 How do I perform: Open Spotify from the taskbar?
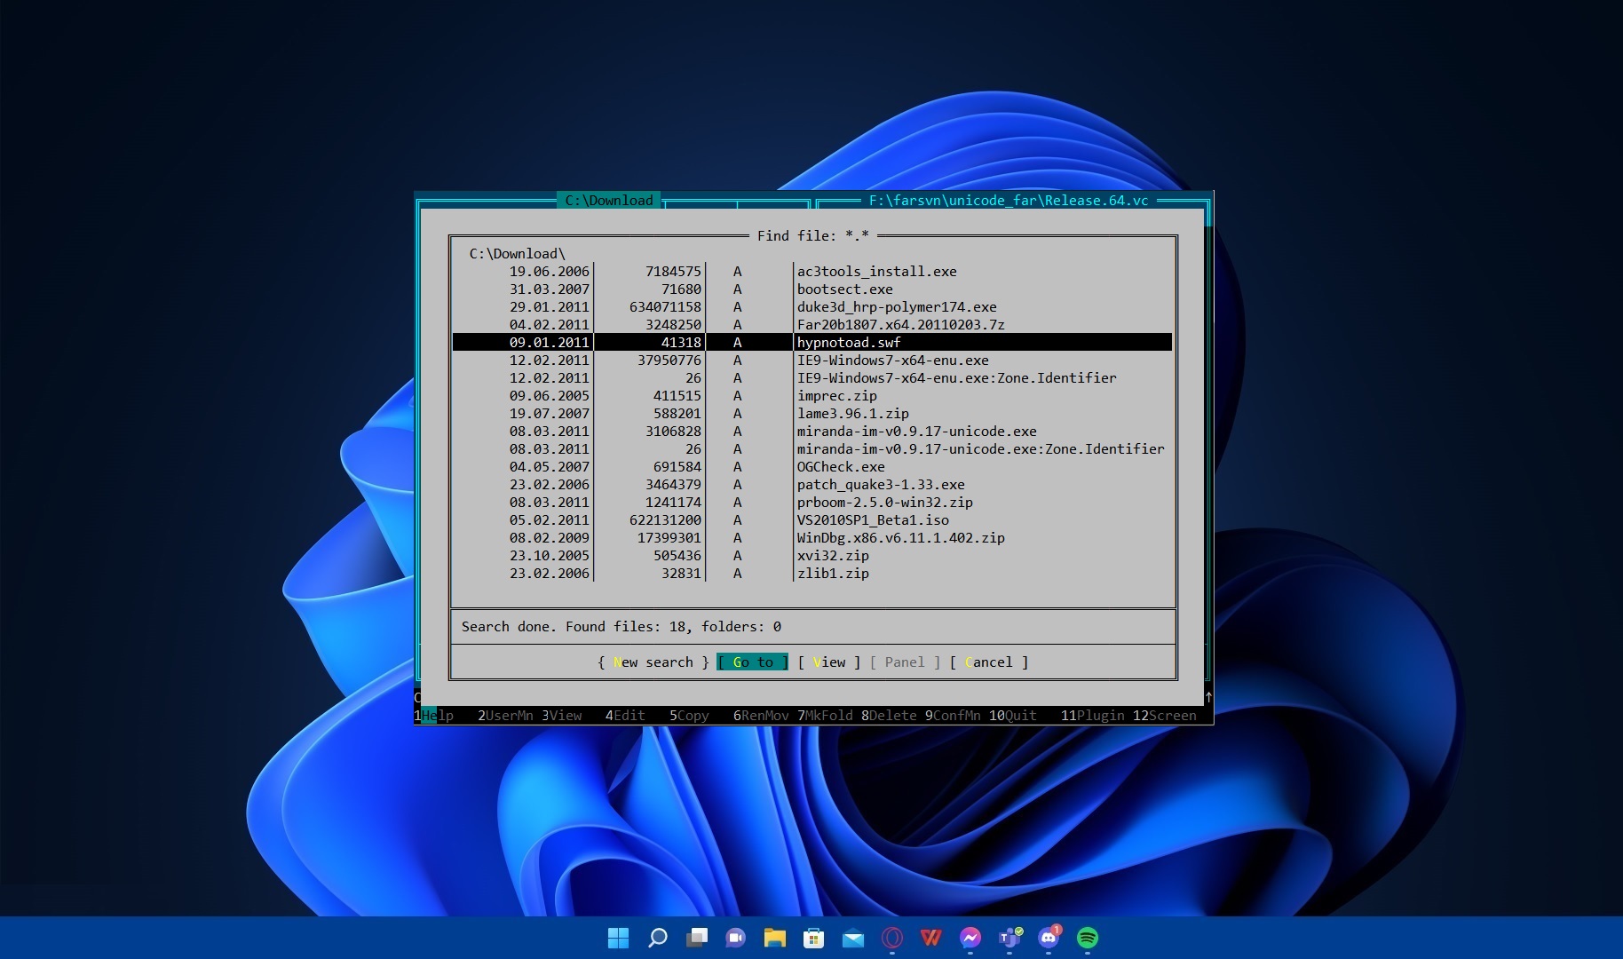point(1088,938)
